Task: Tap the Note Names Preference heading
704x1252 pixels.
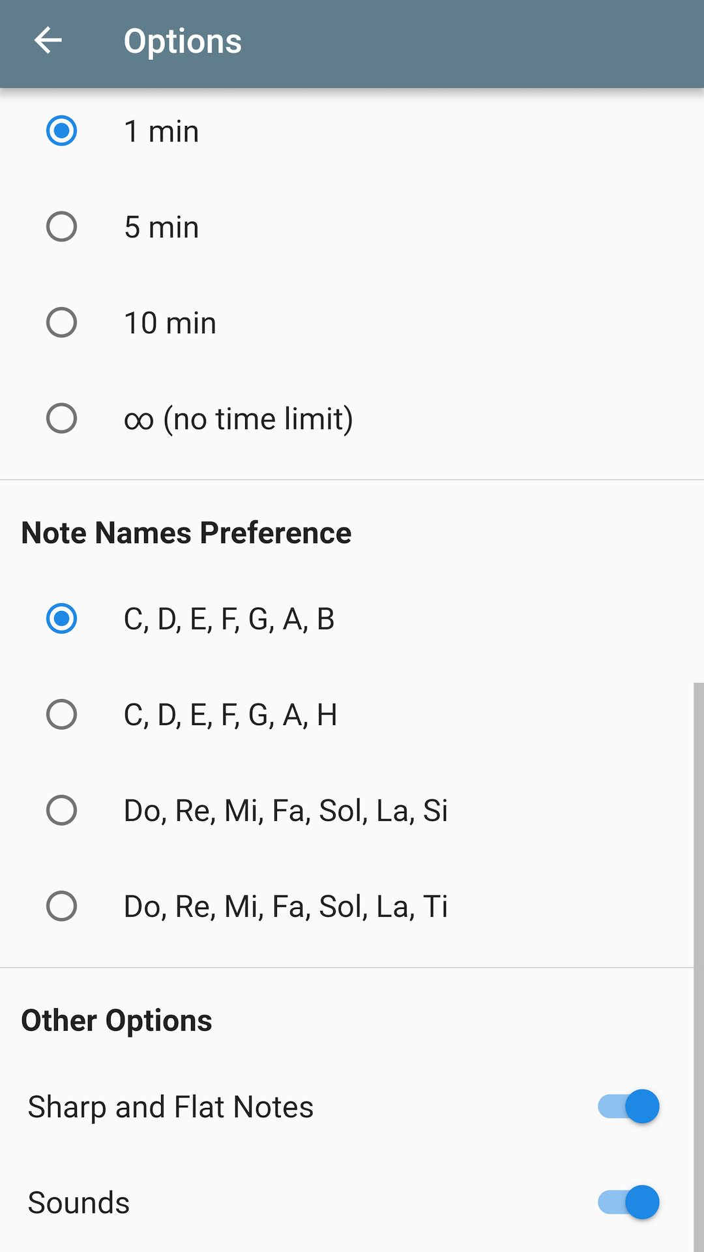Action: [x=186, y=533]
